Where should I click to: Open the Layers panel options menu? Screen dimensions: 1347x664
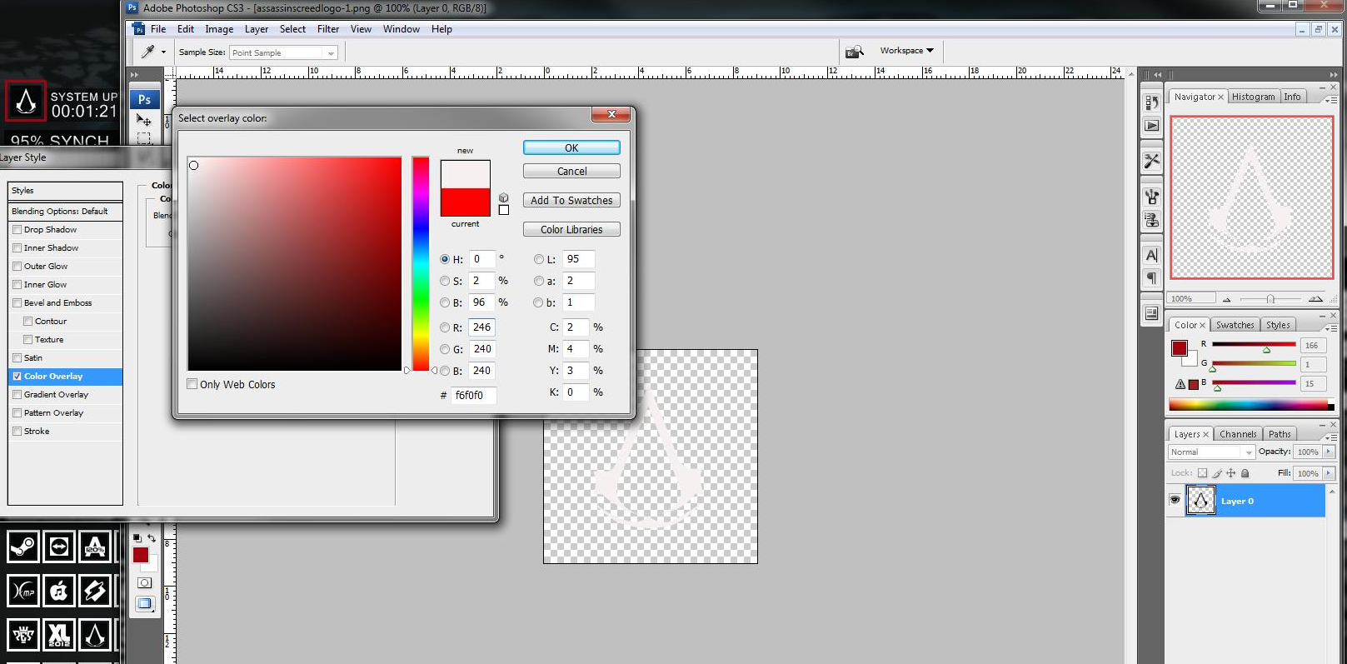click(1330, 437)
